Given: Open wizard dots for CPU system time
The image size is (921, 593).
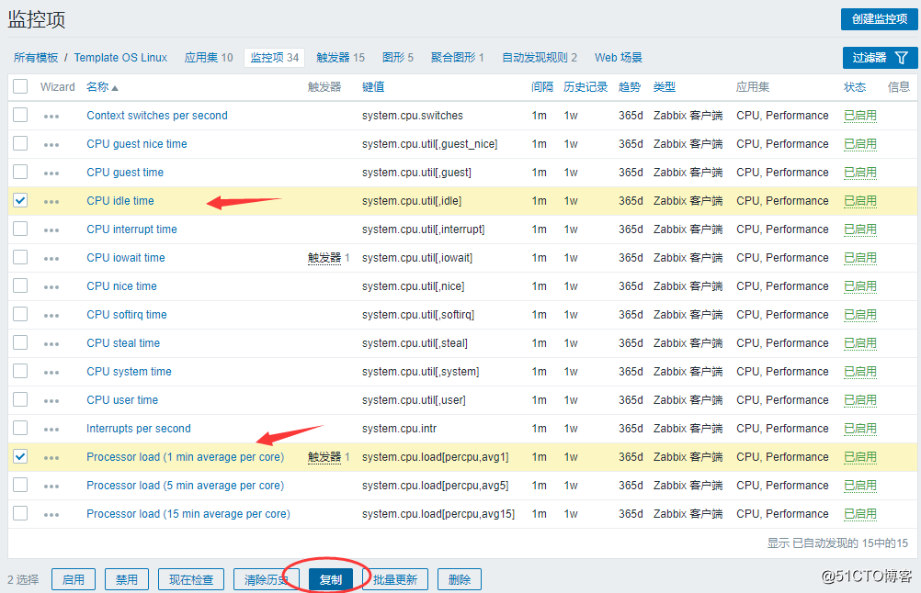Looking at the screenshot, I should [x=51, y=373].
